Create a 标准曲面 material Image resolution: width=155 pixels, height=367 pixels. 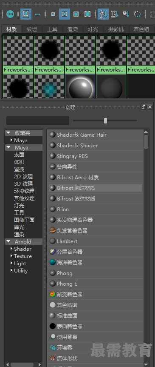(96, 316)
